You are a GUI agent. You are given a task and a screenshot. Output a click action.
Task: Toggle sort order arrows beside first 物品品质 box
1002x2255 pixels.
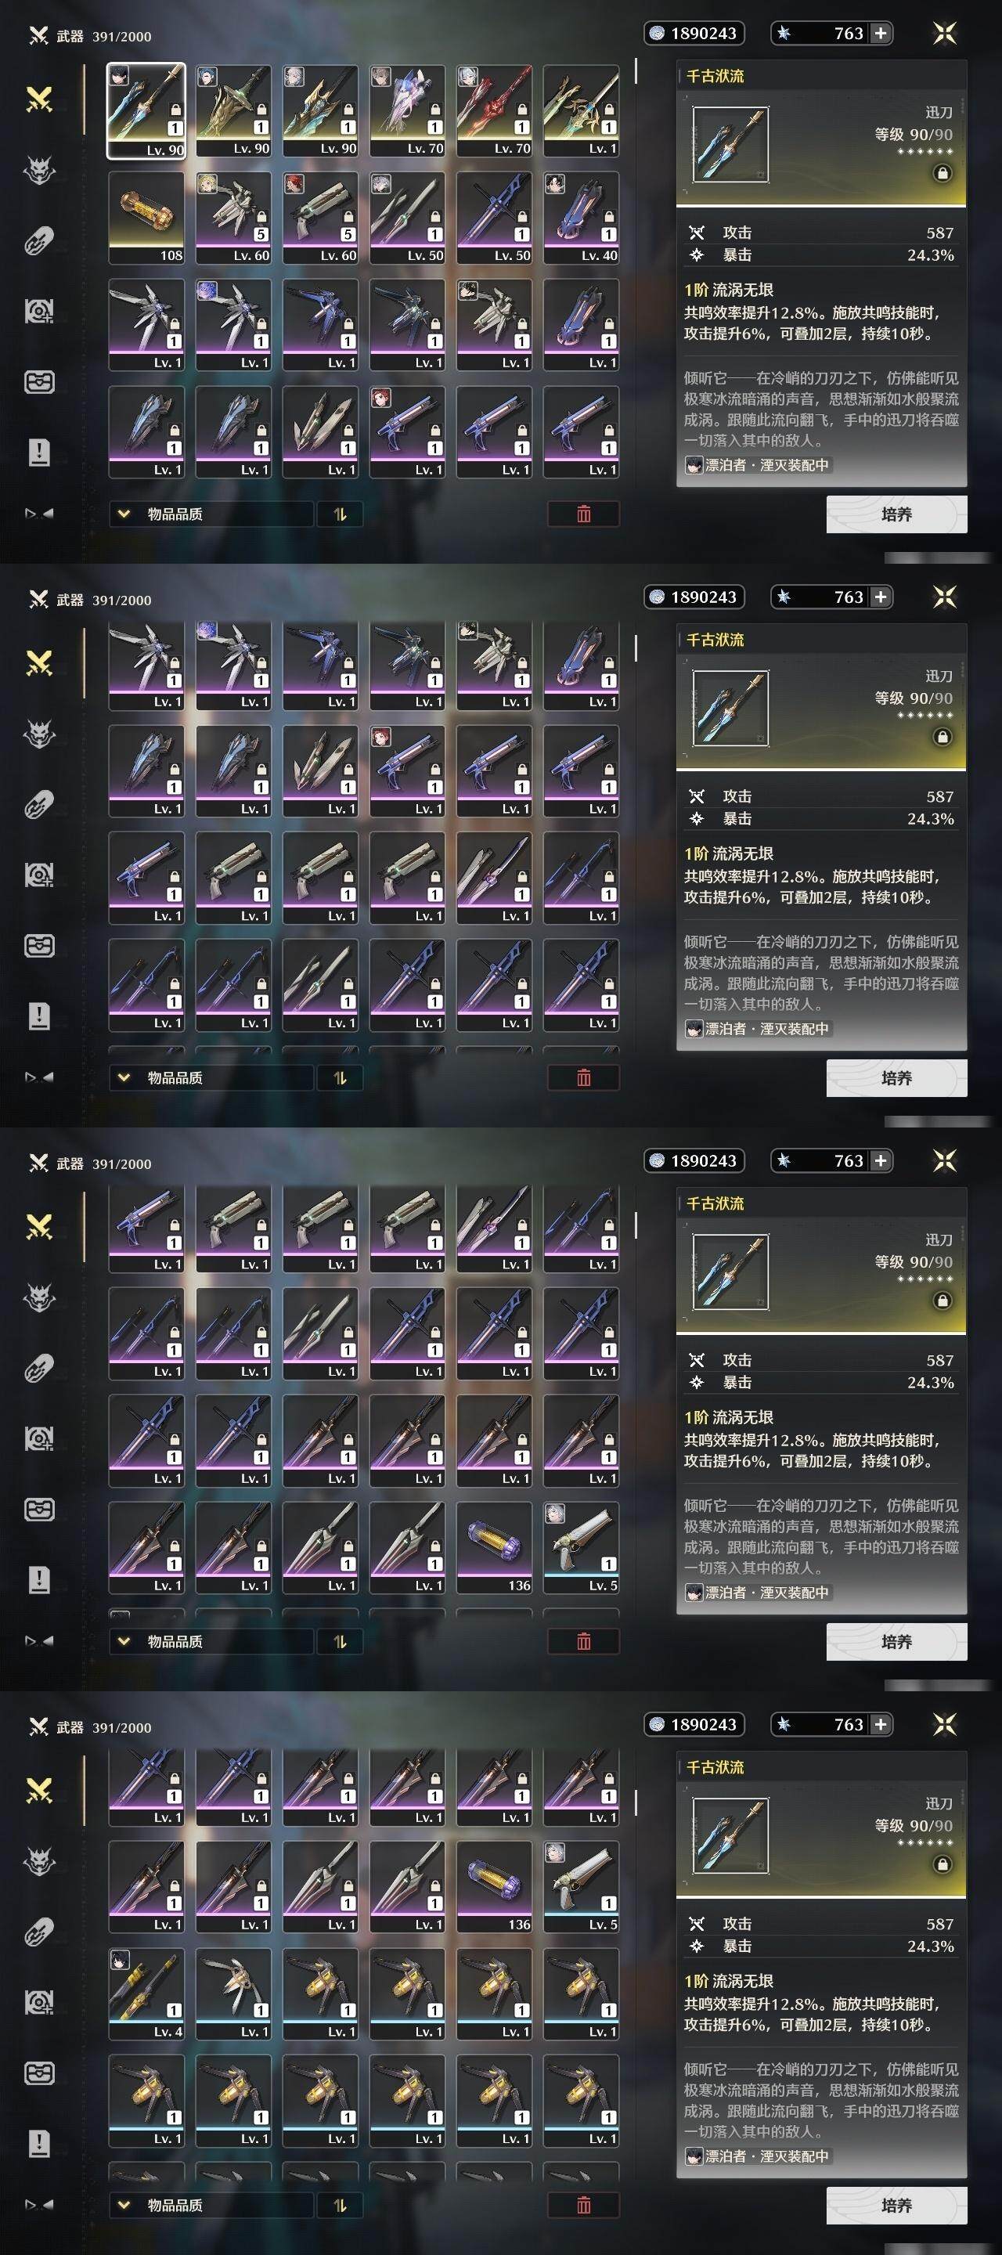pos(340,514)
